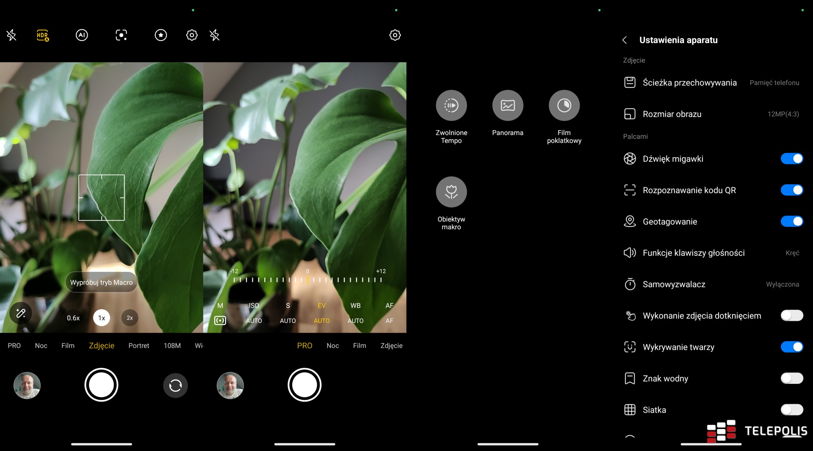Tap the Wypróbuj tryb Macro suggestion
The height and width of the screenshot is (451, 813).
click(x=101, y=282)
